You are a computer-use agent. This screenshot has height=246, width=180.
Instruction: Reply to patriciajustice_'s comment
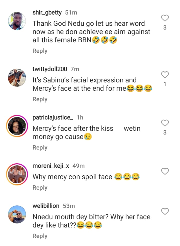pos(40,148)
